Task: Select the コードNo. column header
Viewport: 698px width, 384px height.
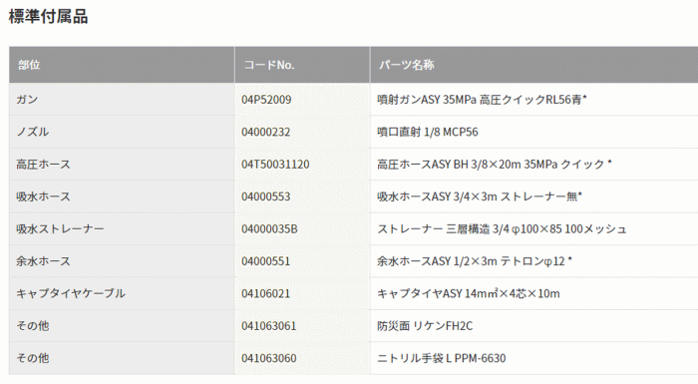Action: pos(302,65)
